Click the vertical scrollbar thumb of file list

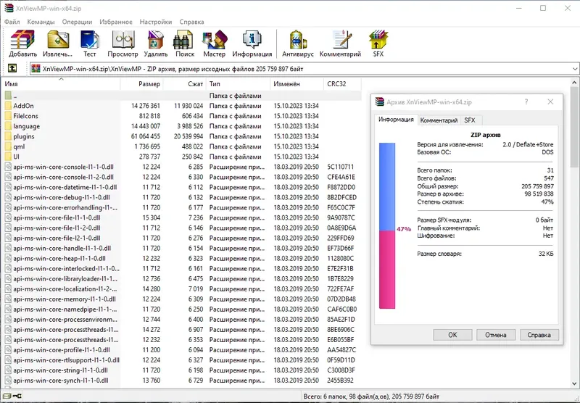click(574, 127)
